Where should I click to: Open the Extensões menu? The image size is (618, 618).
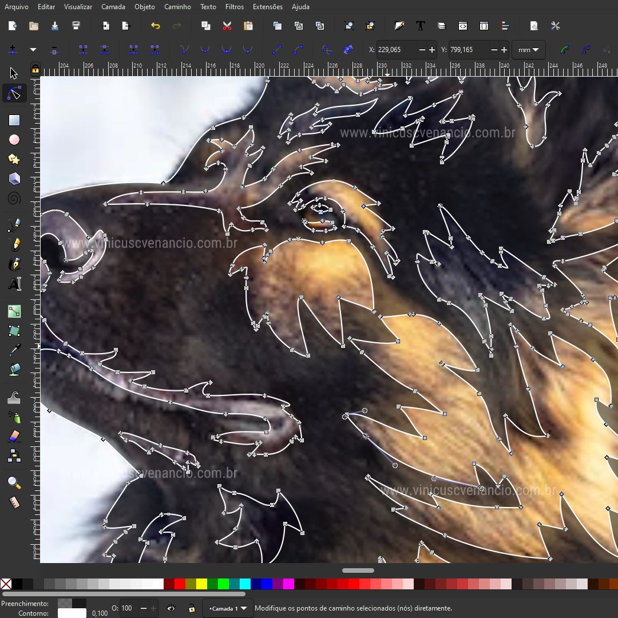[268, 7]
